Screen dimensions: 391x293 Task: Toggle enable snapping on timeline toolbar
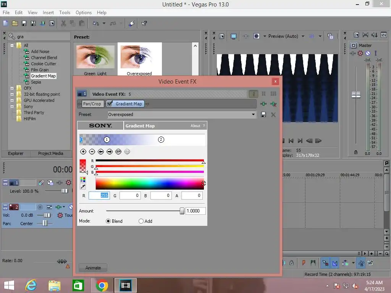click(325, 263)
